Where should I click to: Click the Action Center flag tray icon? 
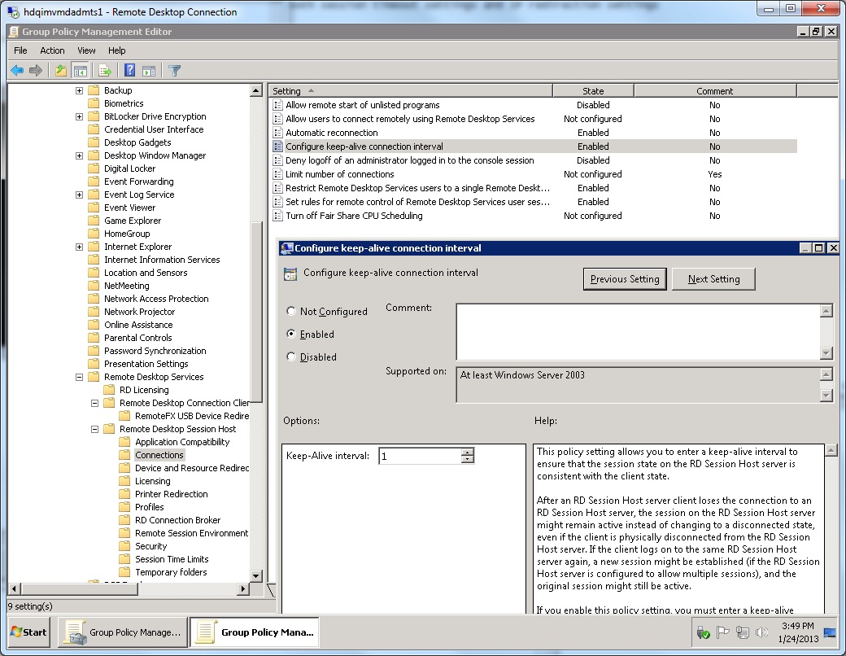click(x=722, y=632)
